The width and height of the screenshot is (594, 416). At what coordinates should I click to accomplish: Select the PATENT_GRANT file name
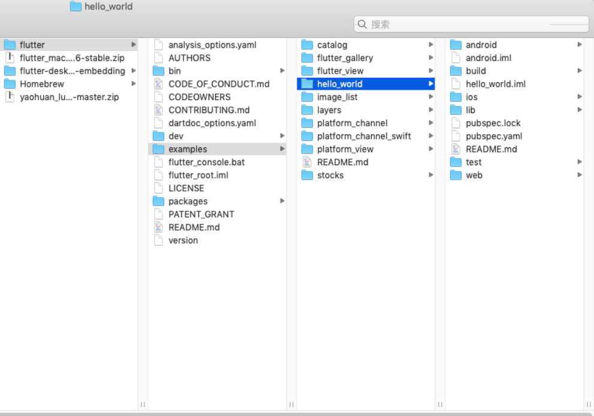201,214
